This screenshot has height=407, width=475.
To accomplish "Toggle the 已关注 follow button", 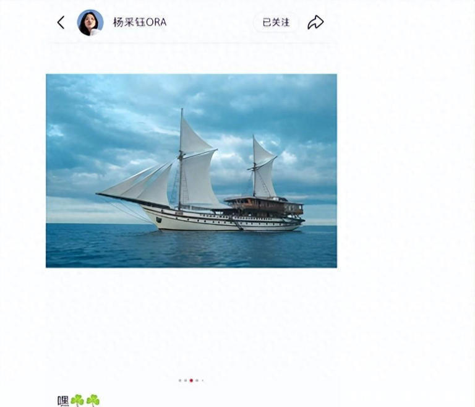I will point(276,22).
